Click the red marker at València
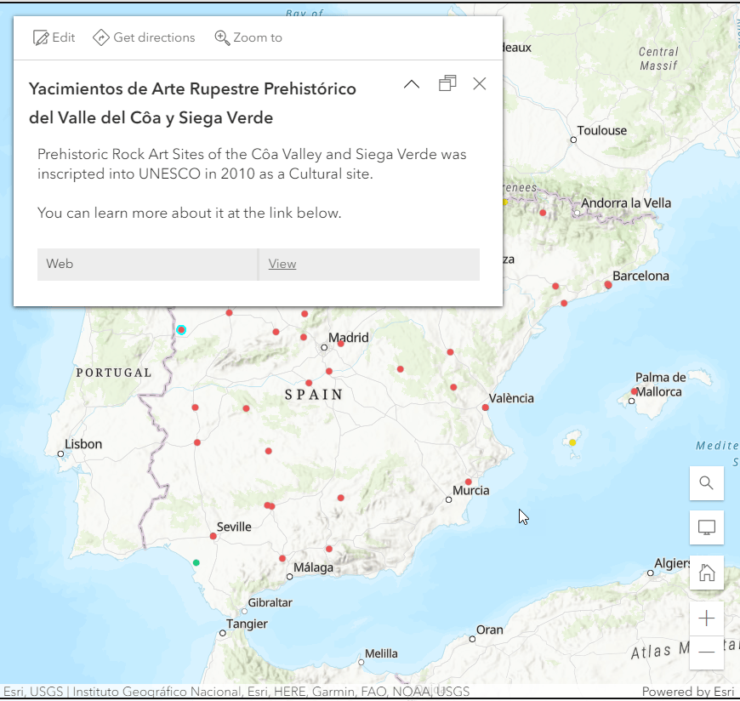Screen dimensions: 740x701 (485, 407)
